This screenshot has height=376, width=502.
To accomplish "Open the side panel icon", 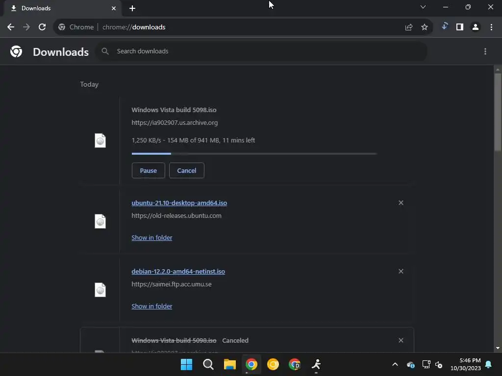I will pyautogui.click(x=460, y=27).
